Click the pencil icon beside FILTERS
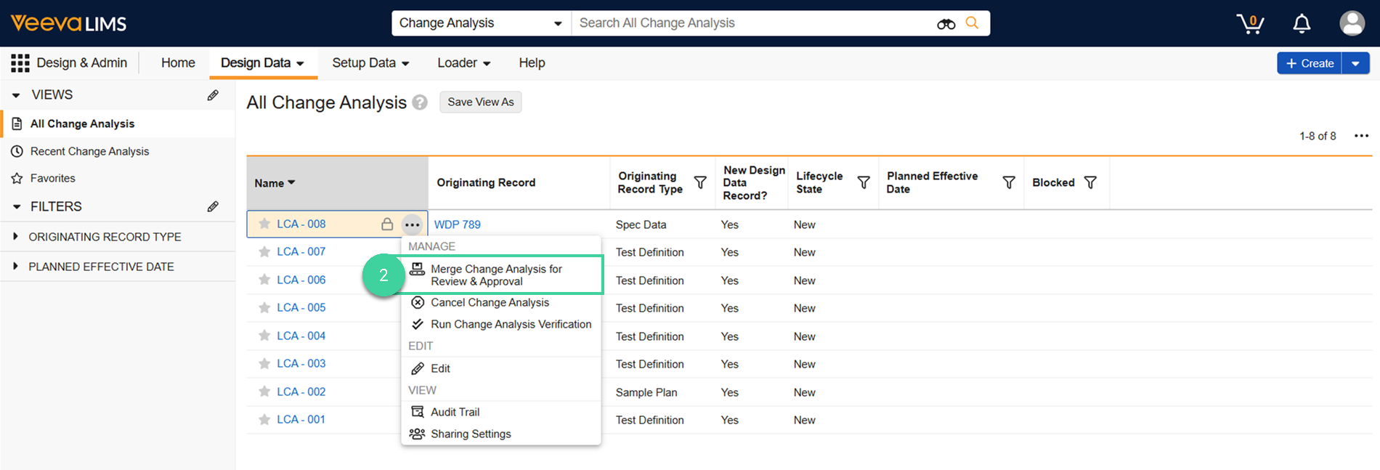Viewport: 1380px width, 470px height. coord(213,207)
